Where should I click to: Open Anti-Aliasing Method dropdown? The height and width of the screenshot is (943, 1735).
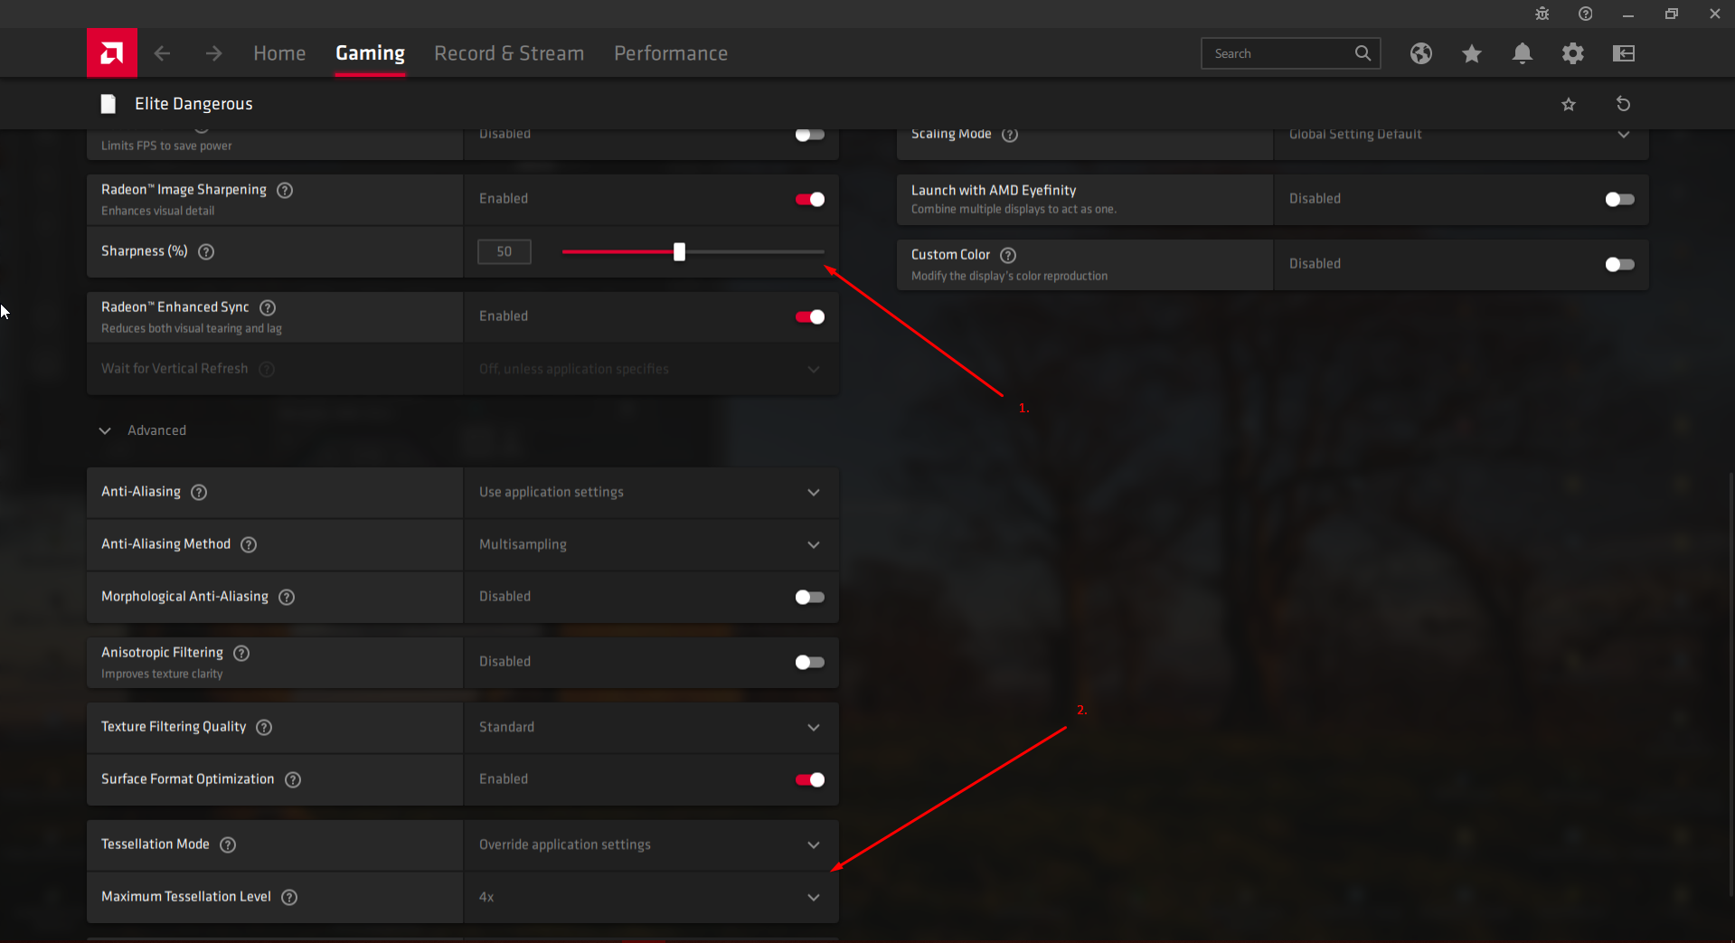click(651, 544)
